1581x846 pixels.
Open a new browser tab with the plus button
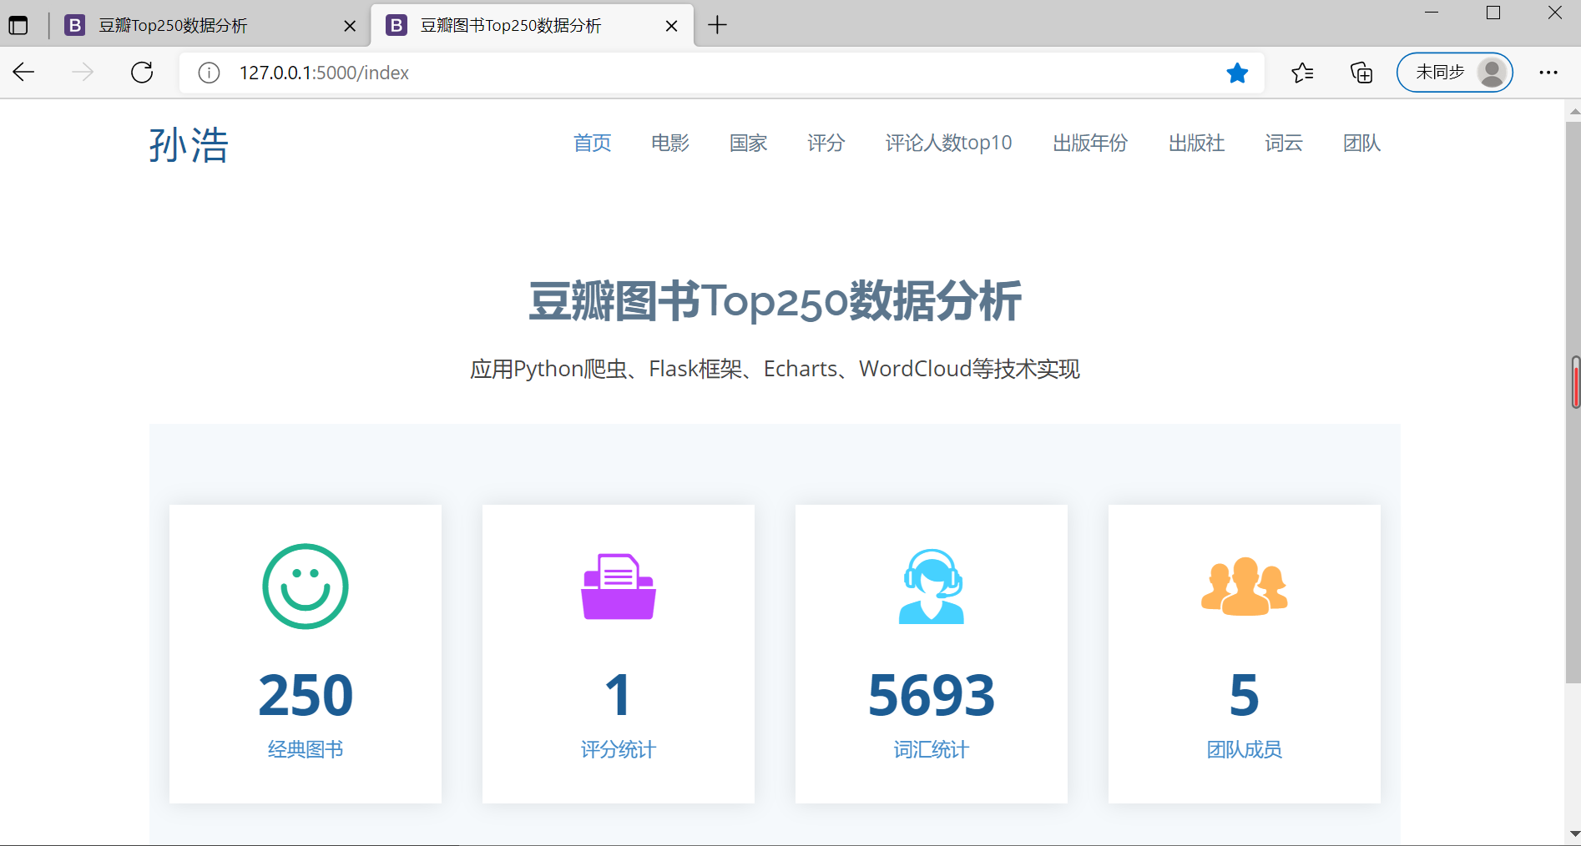coord(717,25)
